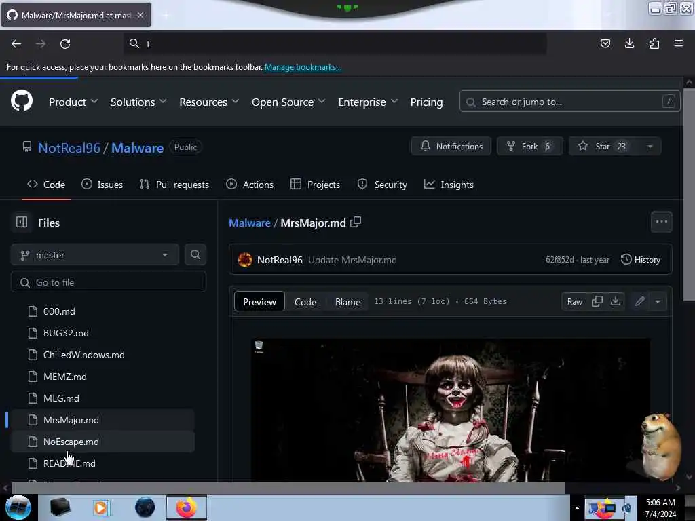Switch file view to Code
695x521 pixels.
click(x=305, y=301)
